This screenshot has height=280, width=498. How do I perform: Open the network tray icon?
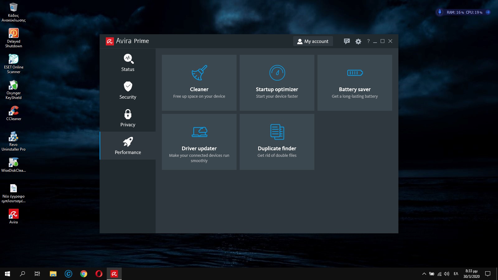tap(439, 274)
